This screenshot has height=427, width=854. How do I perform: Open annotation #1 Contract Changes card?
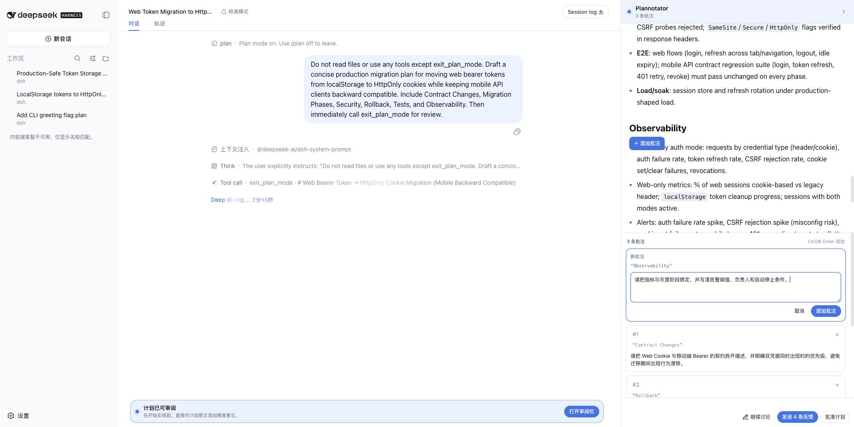pyautogui.click(x=736, y=349)
